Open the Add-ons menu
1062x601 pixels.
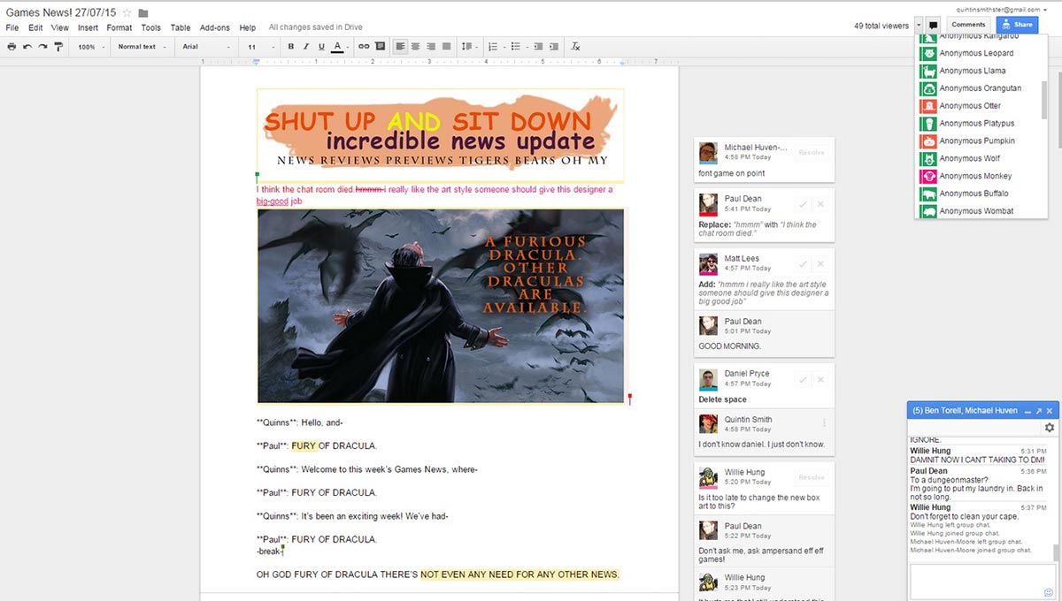click(x=215, y=28)
